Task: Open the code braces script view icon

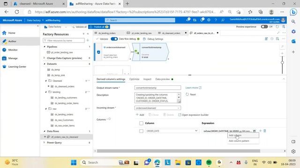Action: click(272, 39)
